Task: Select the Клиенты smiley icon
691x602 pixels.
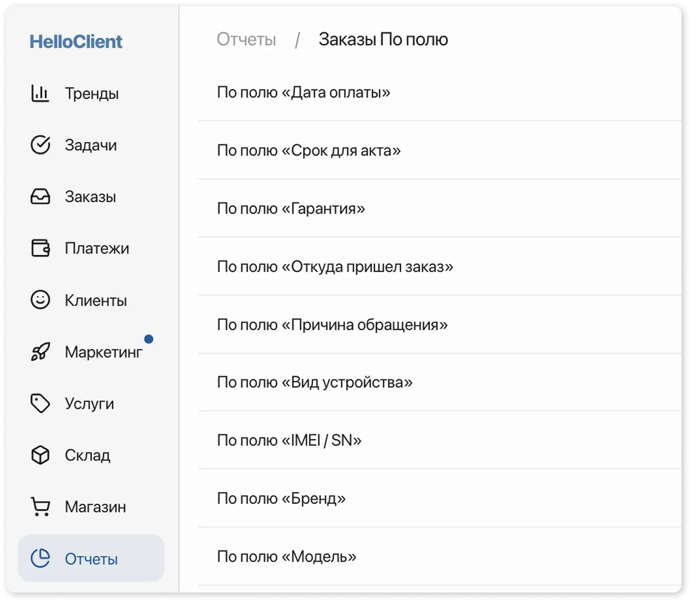Action: click(x=39, y=300)
